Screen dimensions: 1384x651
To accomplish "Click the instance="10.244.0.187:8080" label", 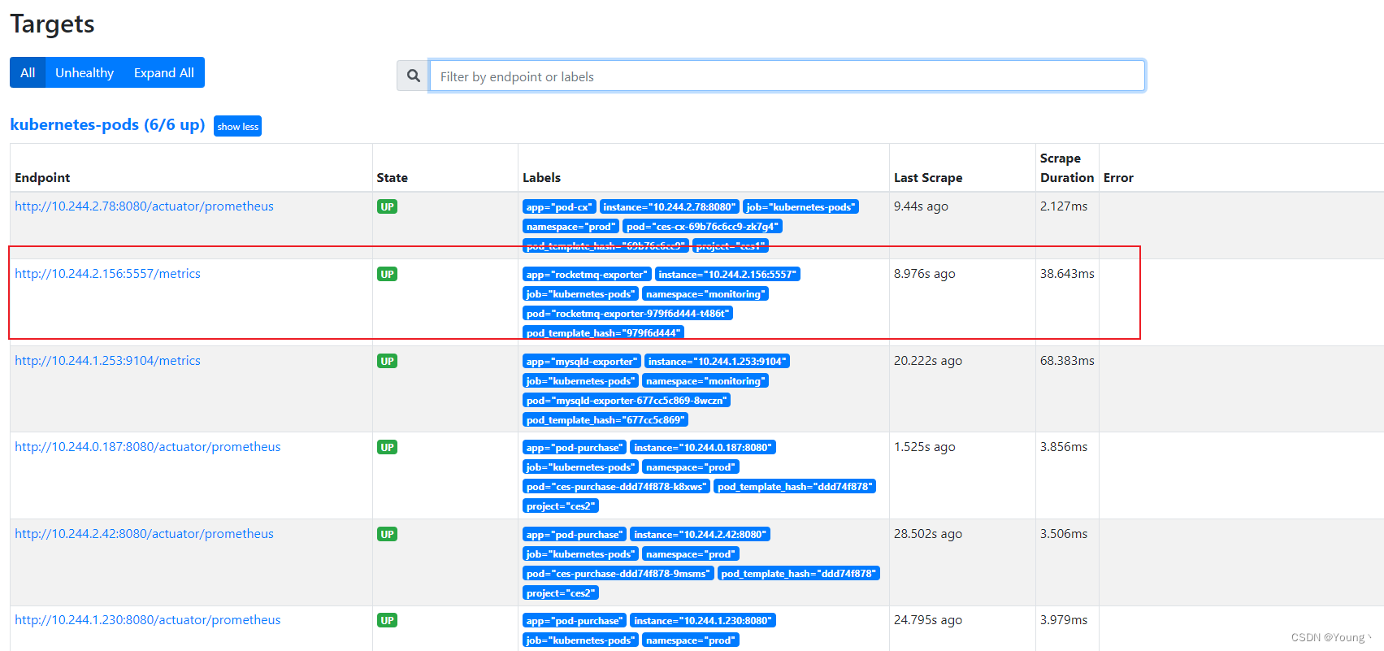I will click(703, 448).
